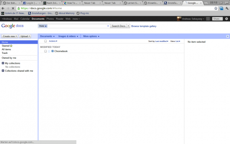The width and height of the screenshot is (230, 144).
Task: Expand the My collections tree
Action: pos(3,63)
